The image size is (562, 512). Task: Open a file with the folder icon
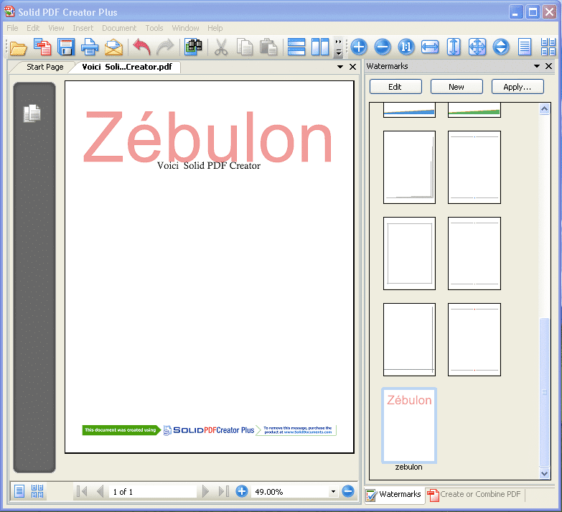click(x=18, y=47)
